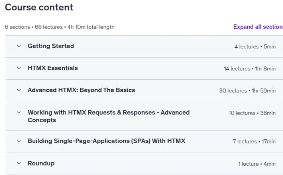Screen dimensions: 283x175
Task: Click the Roundup section chevron icon
Action: pyautogui.click(x=19, y=163)
